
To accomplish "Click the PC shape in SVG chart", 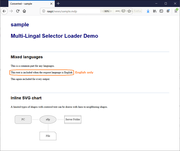I will click(23, 119).
